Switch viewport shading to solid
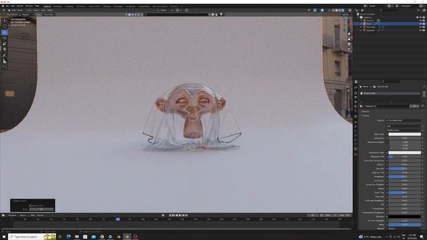The image size is (427, 240). [x=336, y=10]
